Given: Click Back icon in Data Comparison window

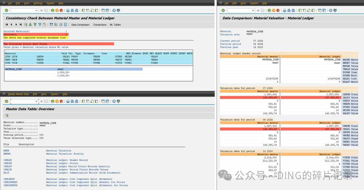Looking at the screenshot, I should (x=269, y=11).
